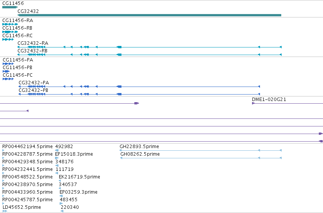Select the CG32432-PB protein label

coord(33,90)
